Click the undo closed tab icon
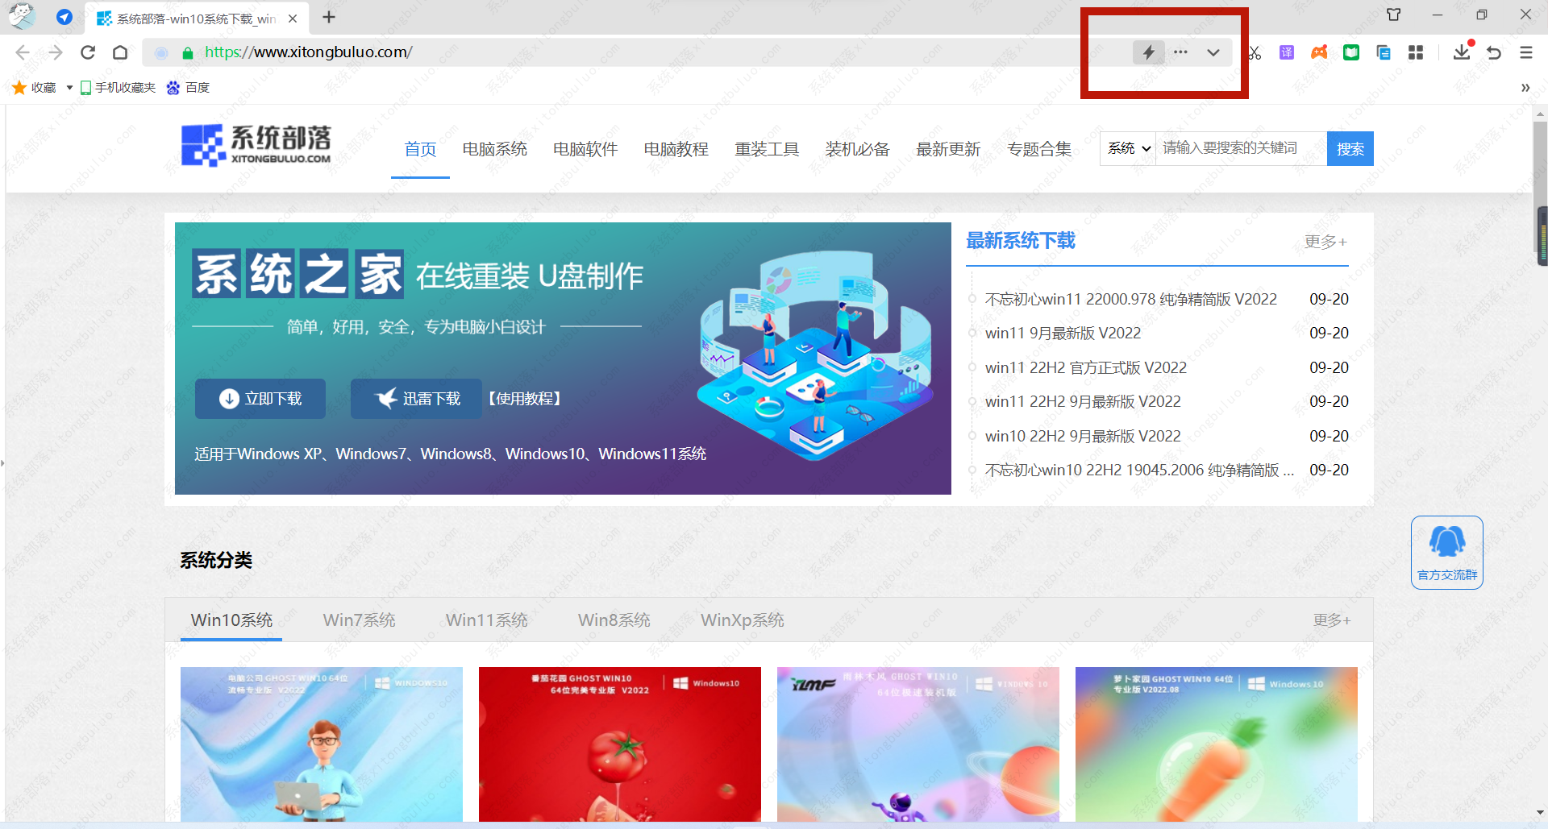1548x829 pixels. pos(1494,52)
